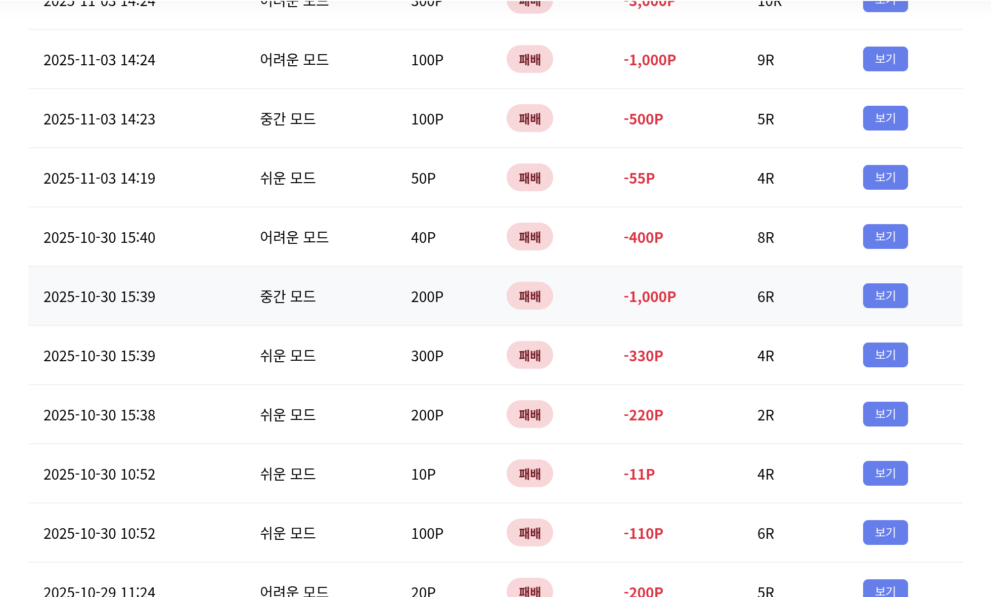Click the 패배 badge in the -500P row

click(529, 118)
